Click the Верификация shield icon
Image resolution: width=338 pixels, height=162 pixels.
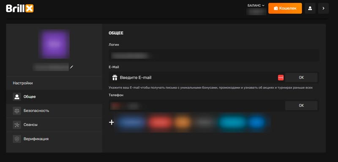17,139
